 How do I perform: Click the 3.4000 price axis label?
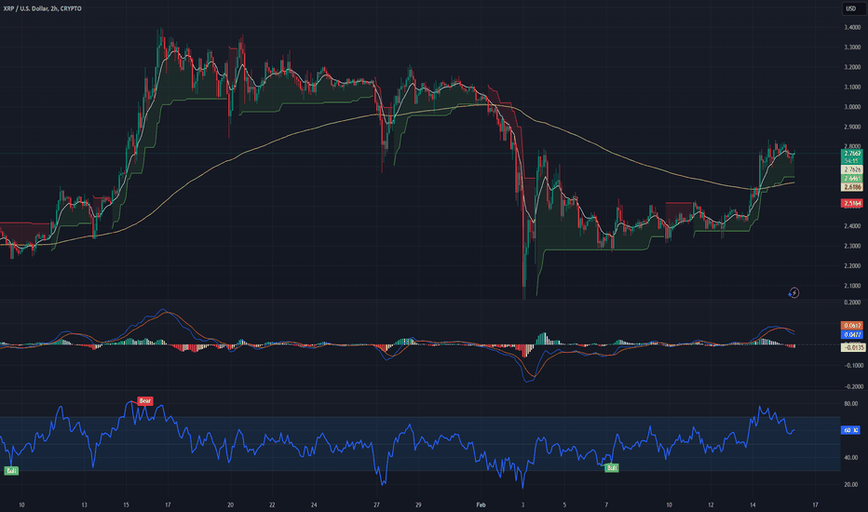click(x=852, y=28)
